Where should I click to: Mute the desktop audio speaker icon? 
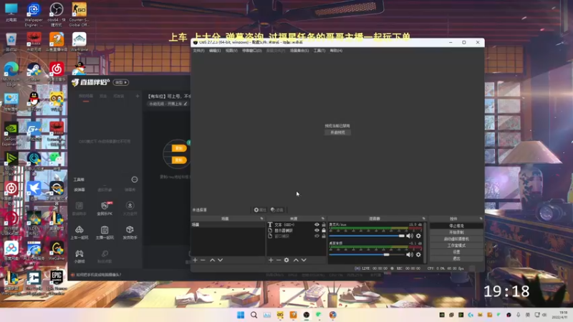pyautogui.click(x=410, y=255)
